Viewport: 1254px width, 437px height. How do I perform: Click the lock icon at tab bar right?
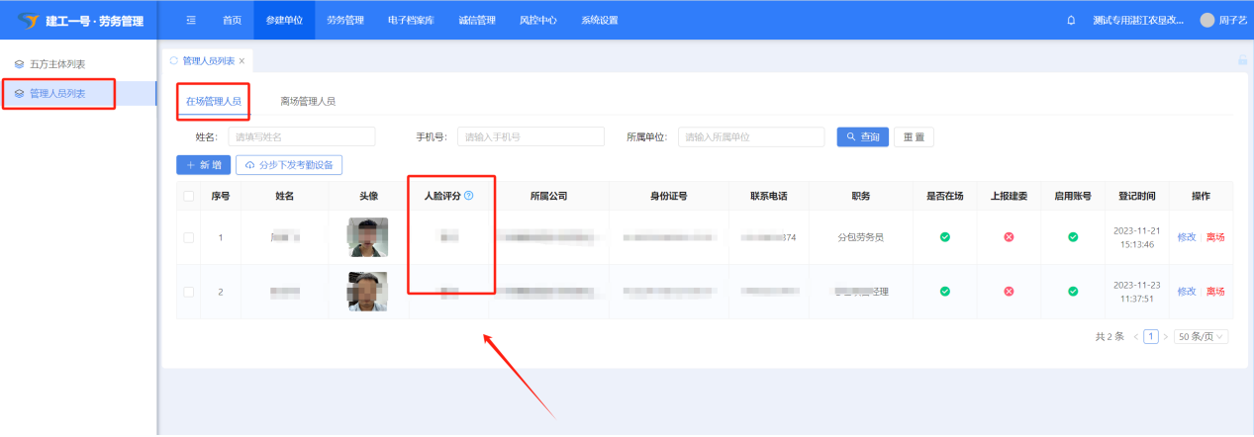point(1242,60)
